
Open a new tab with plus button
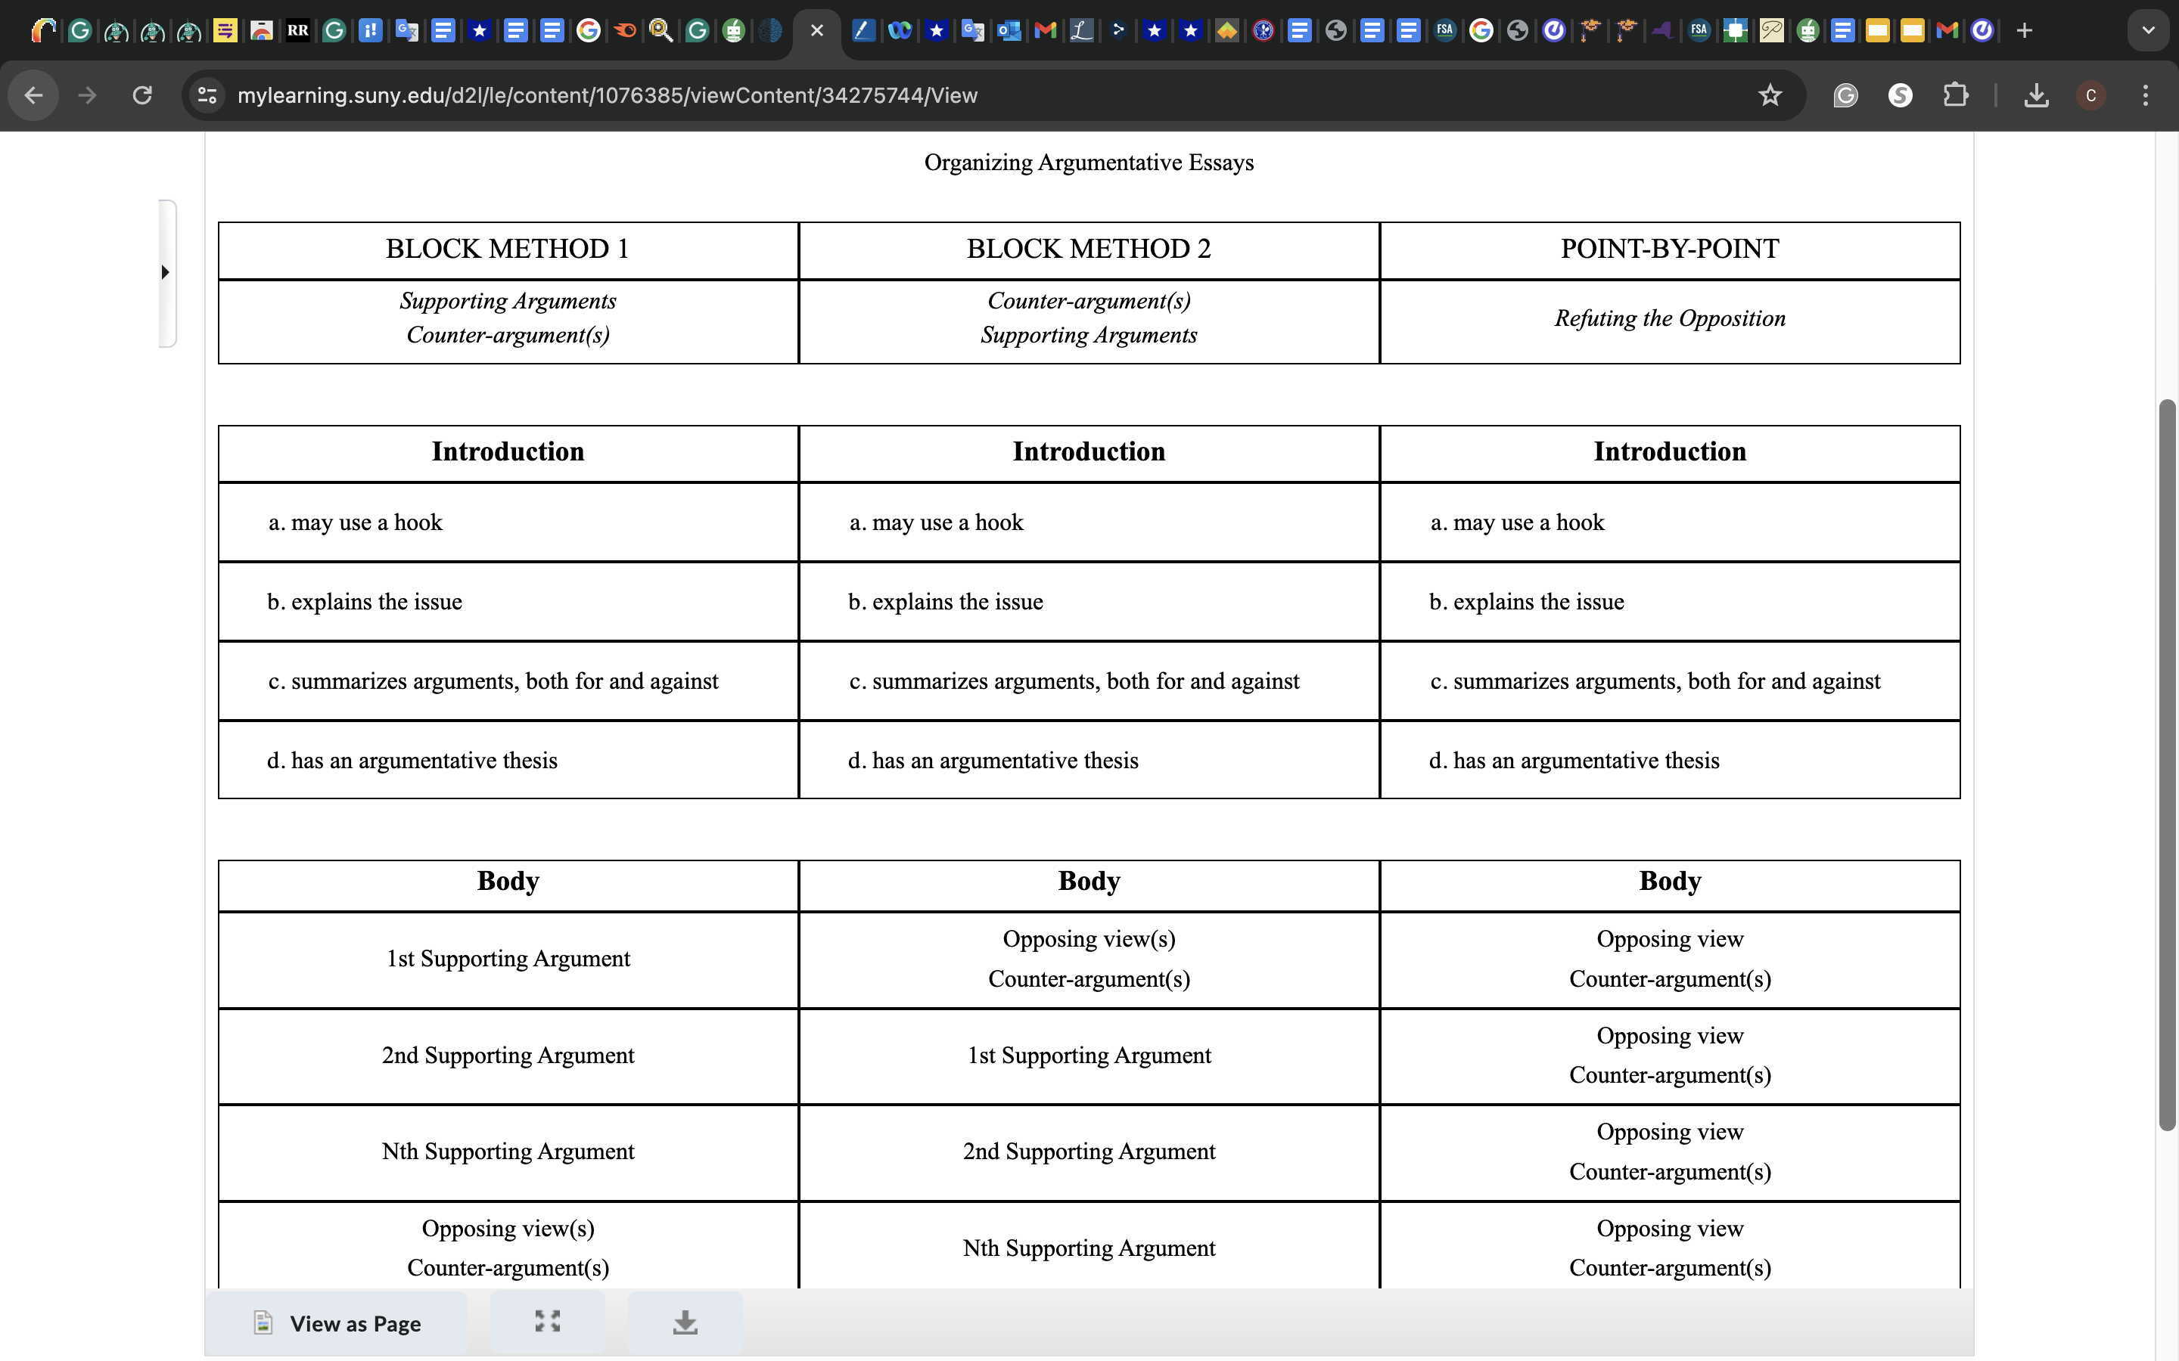tap(2024, 30)
